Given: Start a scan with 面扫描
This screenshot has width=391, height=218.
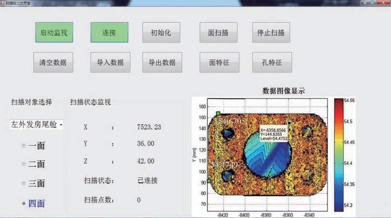Looking at the screenshot, I should (219, 33).
